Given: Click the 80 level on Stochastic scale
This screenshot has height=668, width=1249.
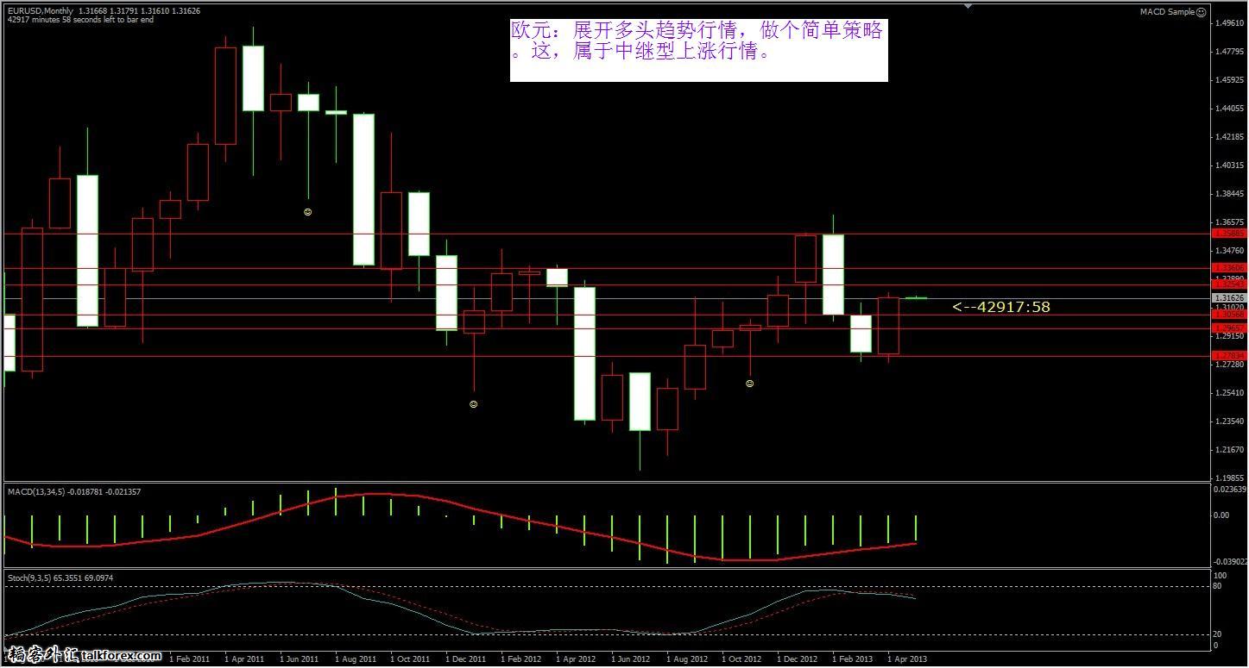Looking at the screenshot, I should 1218,586.
